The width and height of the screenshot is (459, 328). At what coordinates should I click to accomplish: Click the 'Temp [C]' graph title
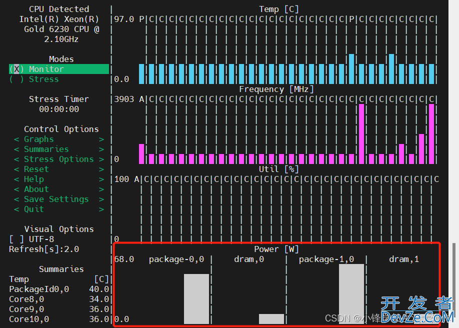pos(278,9)
